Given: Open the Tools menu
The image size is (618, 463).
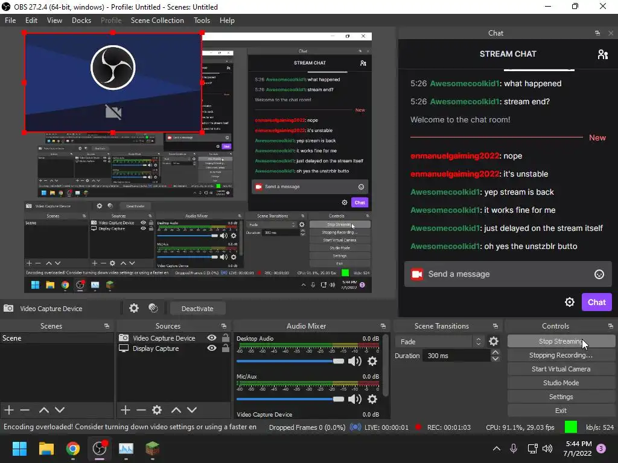Looking at the screenshot, I should pos(202,20).
